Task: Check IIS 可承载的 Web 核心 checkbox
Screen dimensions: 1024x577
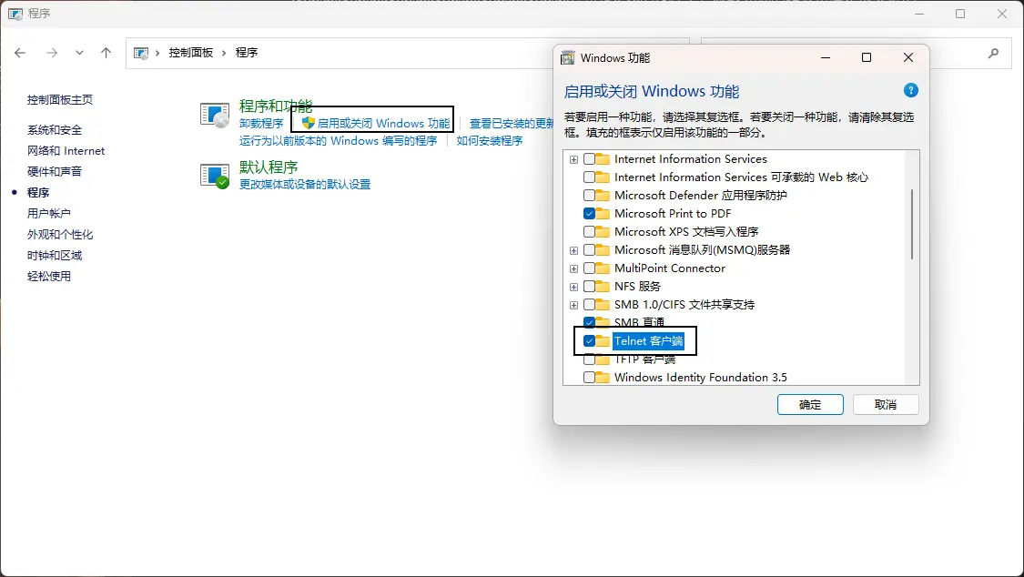Action: point(589,177)
